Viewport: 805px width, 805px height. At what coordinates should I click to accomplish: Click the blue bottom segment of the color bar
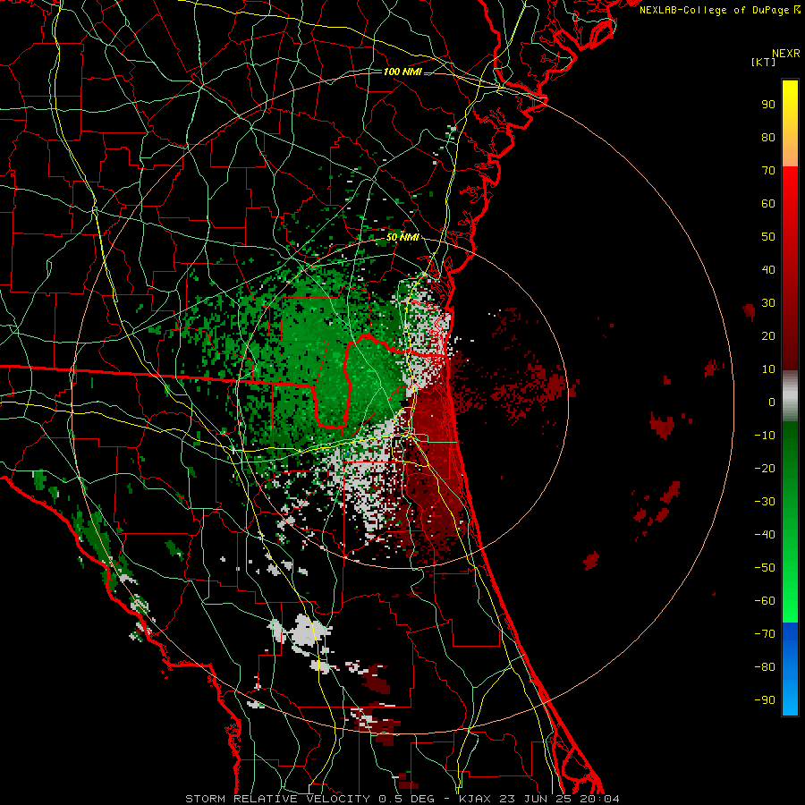click(790, 669)
